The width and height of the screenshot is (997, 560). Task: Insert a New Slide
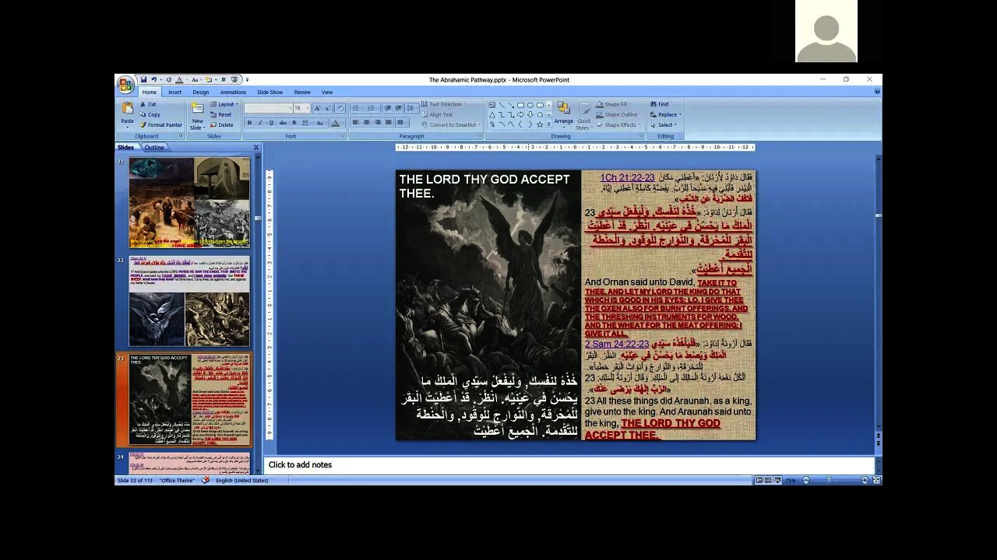tap(198, 115)
